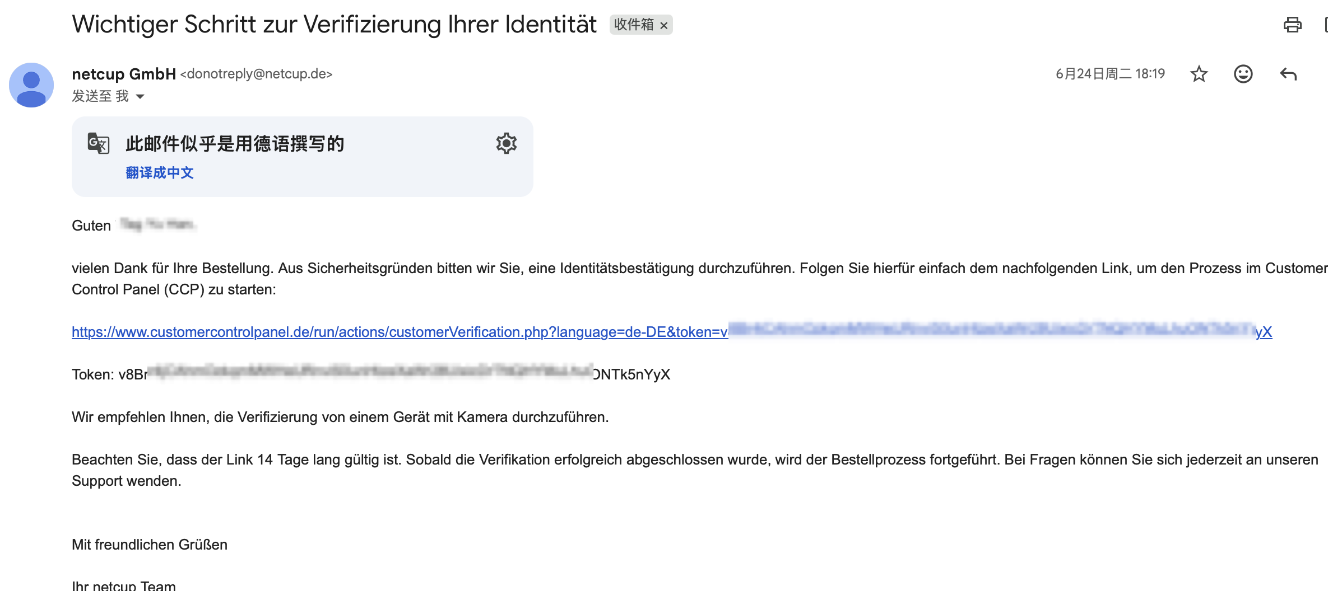Click the 此邮件似乎是用德语撰写的 banner text
This screenshot has width=1328, height=591.
[235, 144]
